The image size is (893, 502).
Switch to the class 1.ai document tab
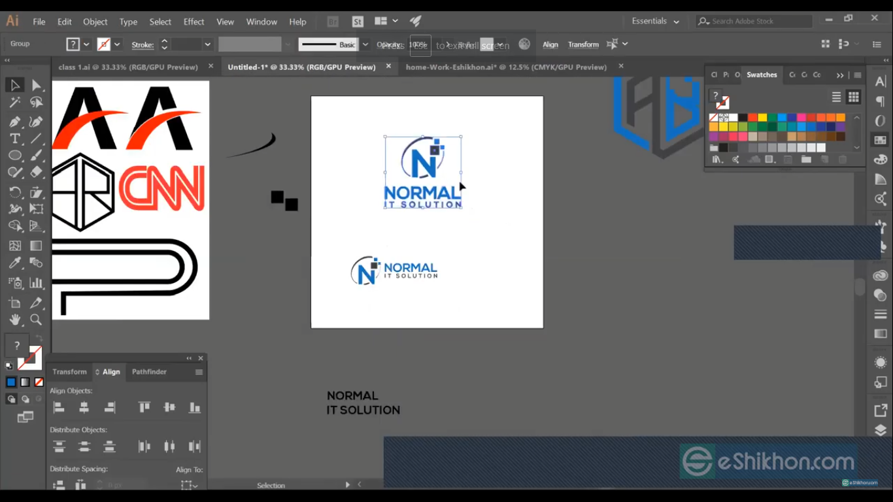(x=127, y=67)
